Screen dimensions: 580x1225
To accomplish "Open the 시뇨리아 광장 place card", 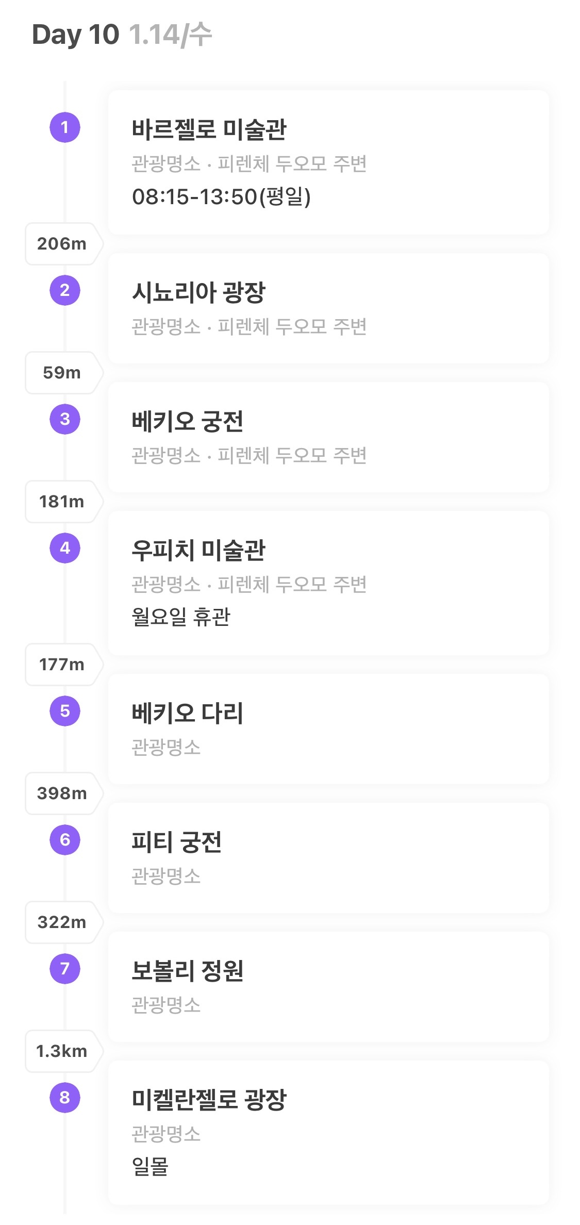I will coord(328,308).
